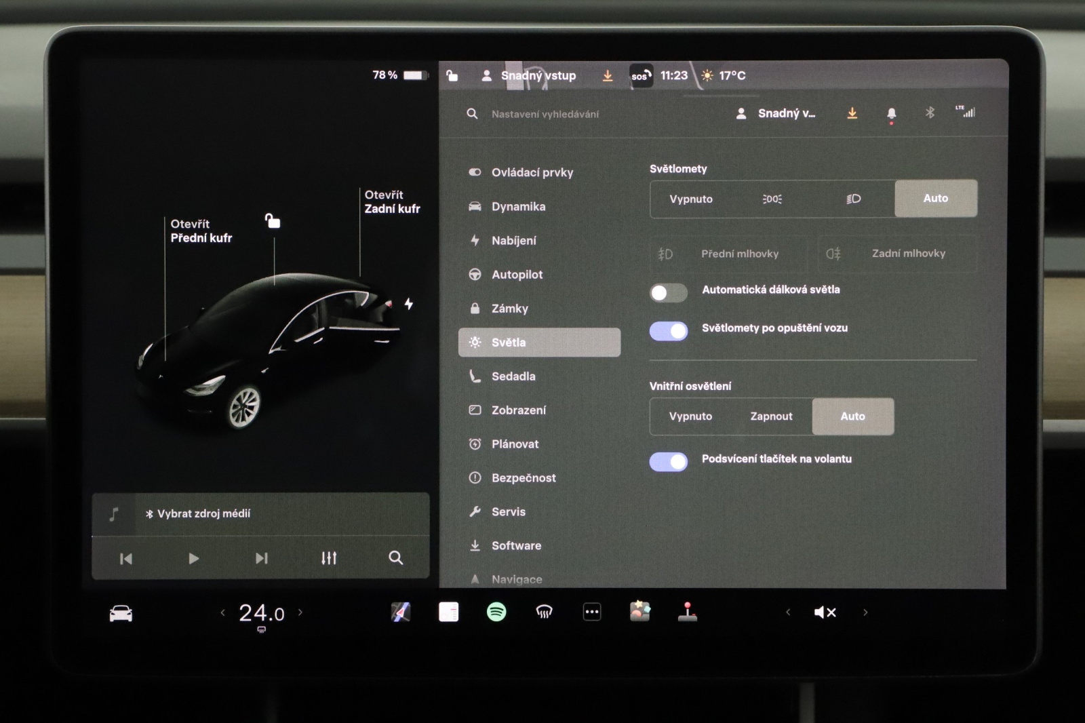This screenshot has width=1085, height=723.
Task: Turn off Podsvícení tlačítek na volantu
Action: point(668,461)
